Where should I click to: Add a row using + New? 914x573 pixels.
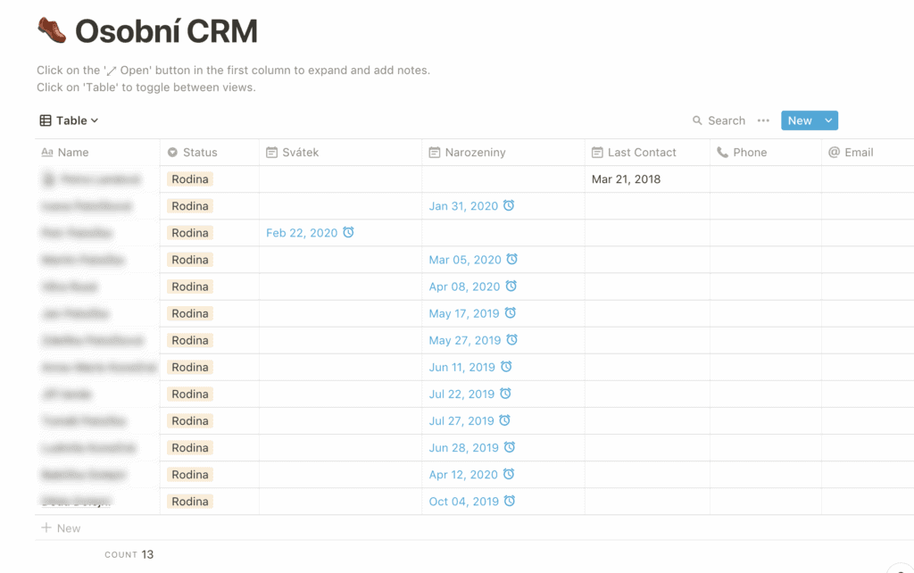[61, 527]
